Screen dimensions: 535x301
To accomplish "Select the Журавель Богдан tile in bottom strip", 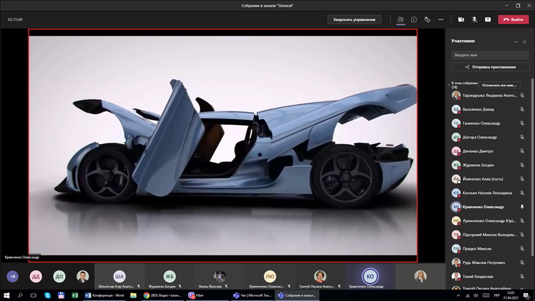I will tap(169, 276).
